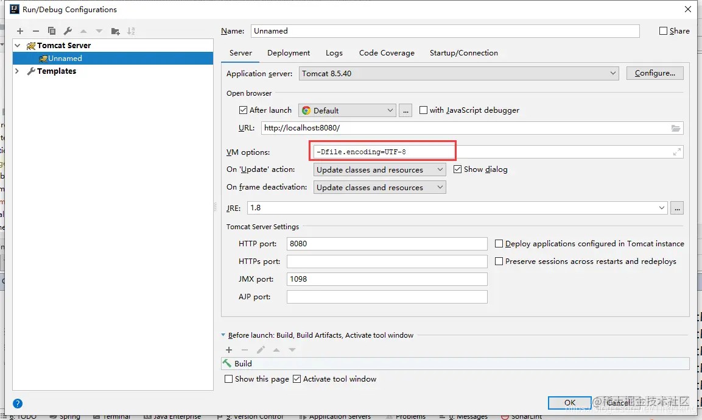
Task: Sort configurations alphabetically
Action: click(x=131, y=31)
